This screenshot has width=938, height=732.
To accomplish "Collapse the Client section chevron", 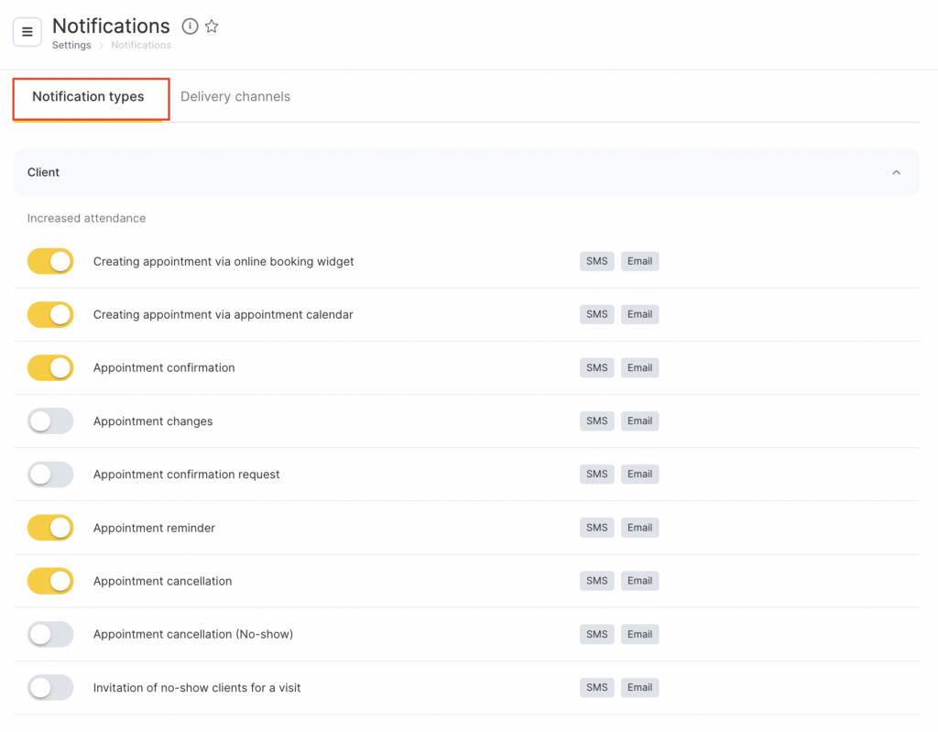I will (x=896, y=173).
